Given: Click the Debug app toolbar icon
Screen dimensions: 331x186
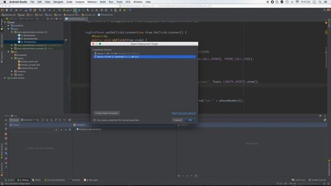Looking at the screenshot, I should pos(79,10).
